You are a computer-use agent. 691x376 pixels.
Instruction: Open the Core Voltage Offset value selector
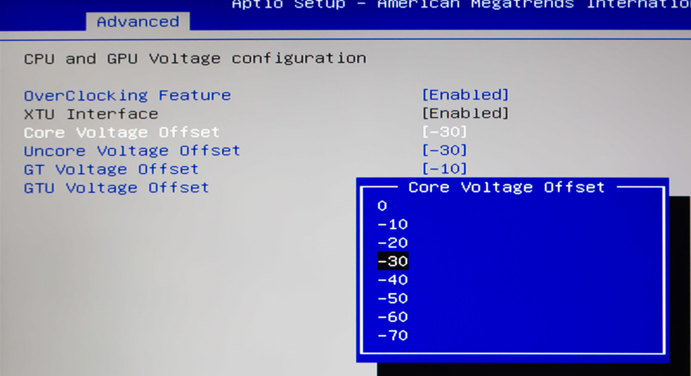pos(121,132)
